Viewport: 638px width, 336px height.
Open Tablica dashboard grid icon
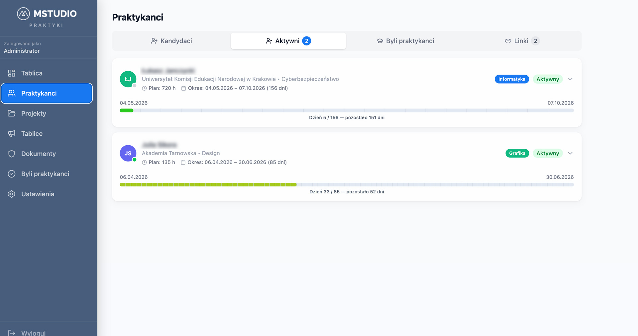[12, 73]
